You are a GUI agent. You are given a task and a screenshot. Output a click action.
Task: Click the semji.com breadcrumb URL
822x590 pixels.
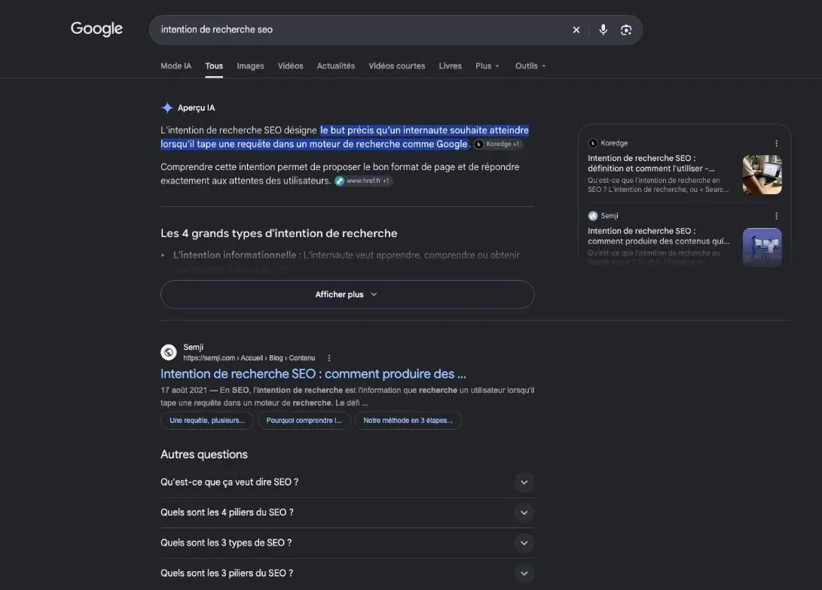coord(249,358)
